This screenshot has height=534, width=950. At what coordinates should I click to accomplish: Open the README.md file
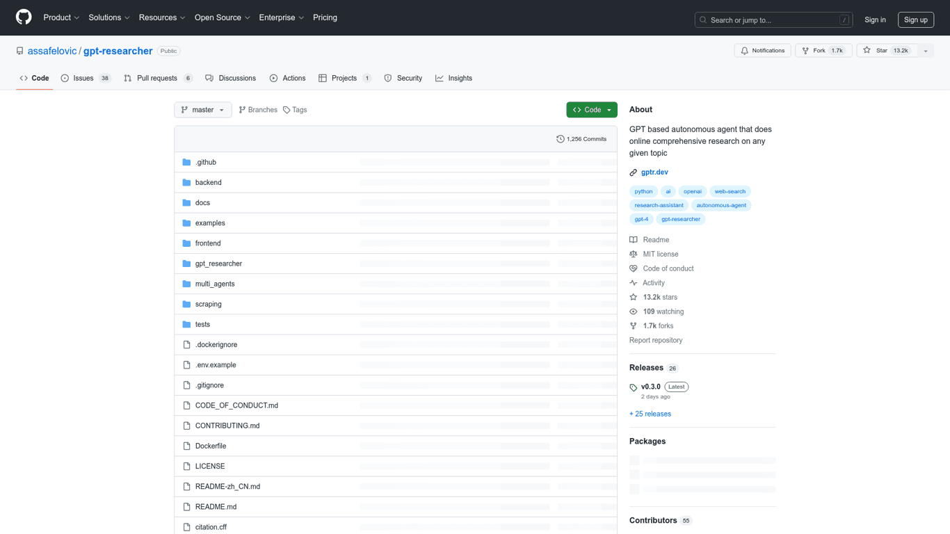pyautogui.click(x=216, y=507)
